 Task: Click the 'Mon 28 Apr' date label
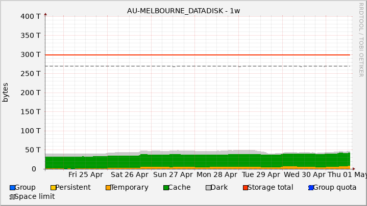point(217,175)
